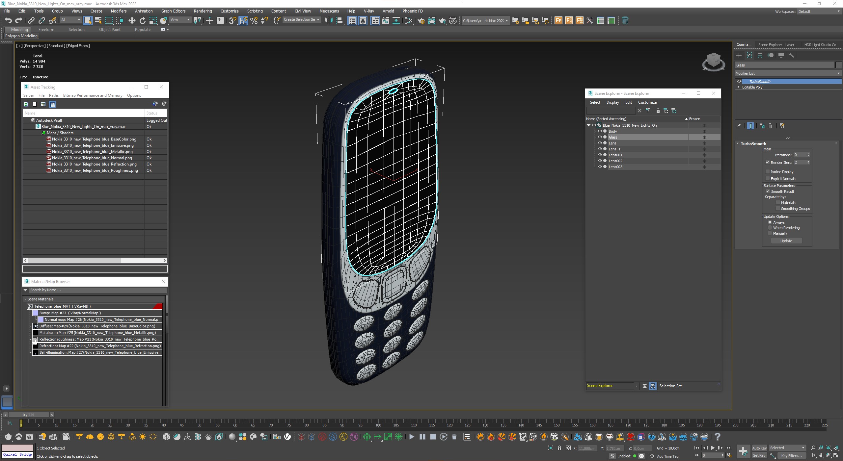Collapse Blue_Nokia_3310_New_Lights_On tree node
The height and width of the screenshot is (461, 843).
pyautogui.click(x=588, y=125)
